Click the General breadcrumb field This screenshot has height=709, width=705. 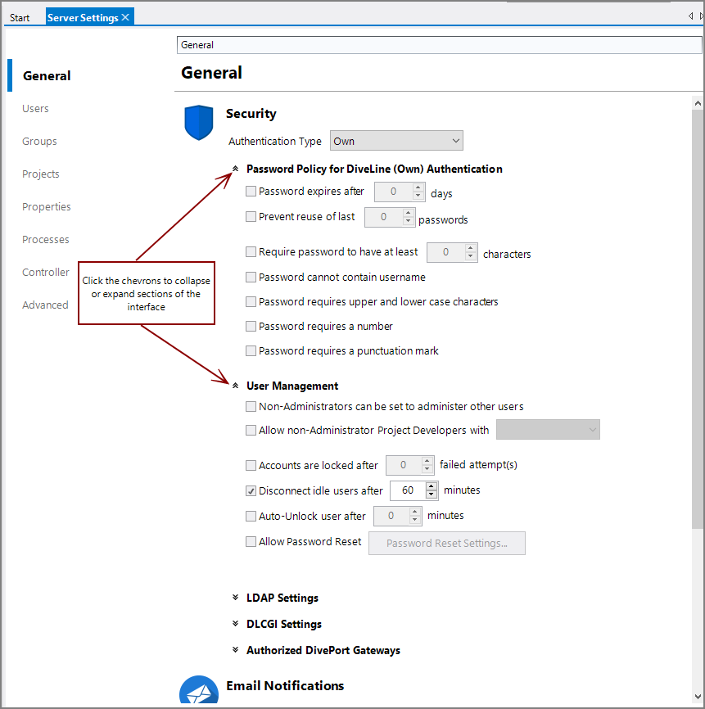[439, 44]
